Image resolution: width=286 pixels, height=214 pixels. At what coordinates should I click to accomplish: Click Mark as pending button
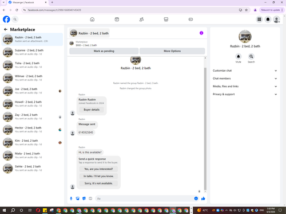(104, 51)
